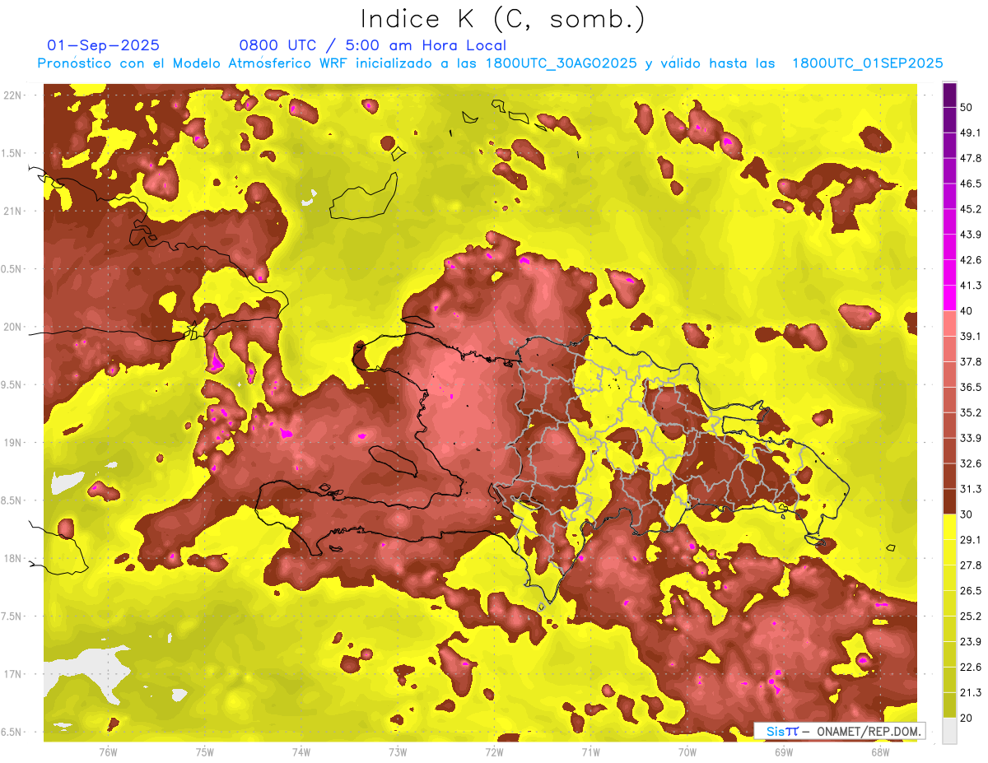Click the '42.6' color scale value
988x763 pixels.
coord(970,260)
